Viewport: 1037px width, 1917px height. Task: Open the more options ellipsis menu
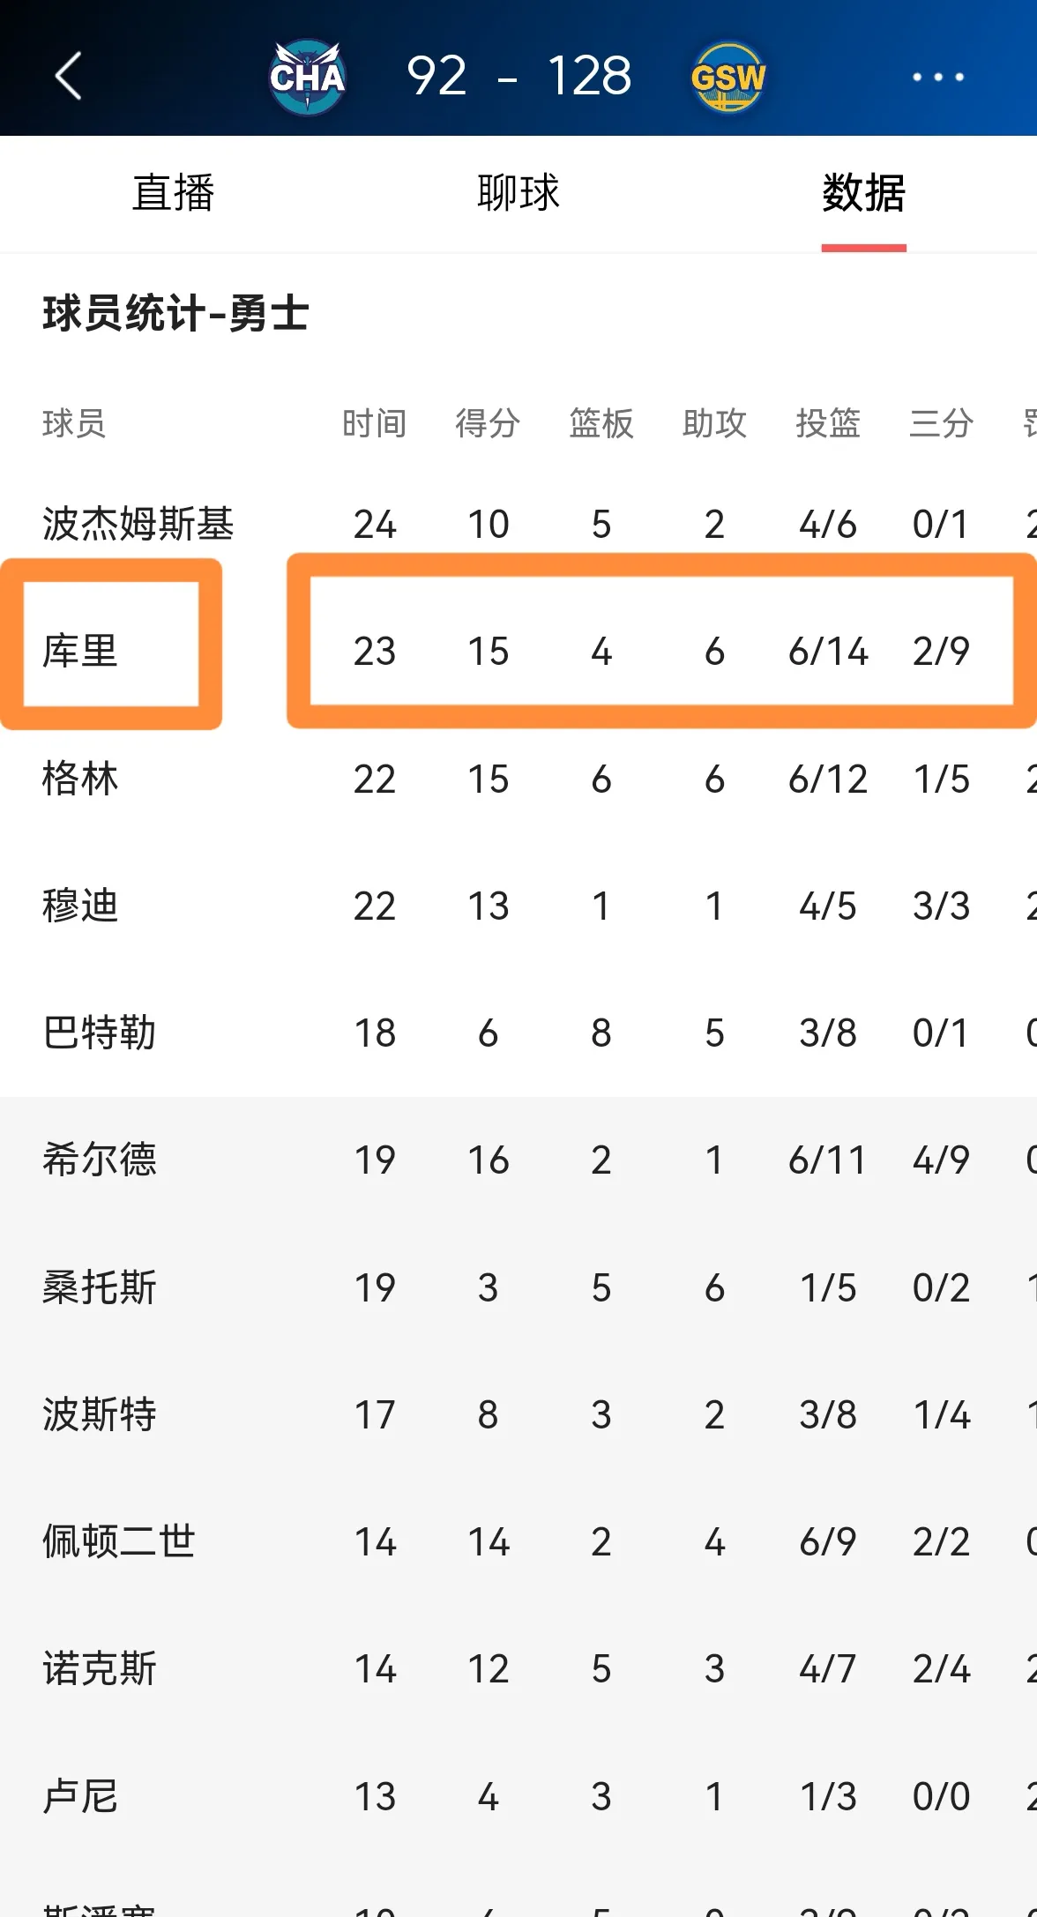click(x=936, y=78)
